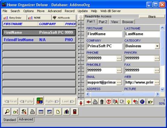Click letter A in the alphabet index

(81, 22)
